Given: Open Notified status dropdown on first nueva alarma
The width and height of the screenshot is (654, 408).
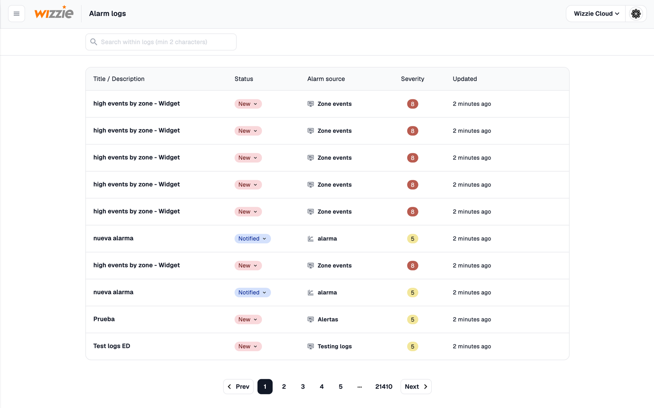Looking at the screenshot, I should tap(253, 239).
